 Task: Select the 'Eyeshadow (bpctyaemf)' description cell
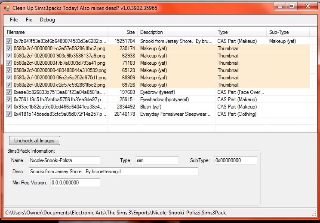(164, 99)
